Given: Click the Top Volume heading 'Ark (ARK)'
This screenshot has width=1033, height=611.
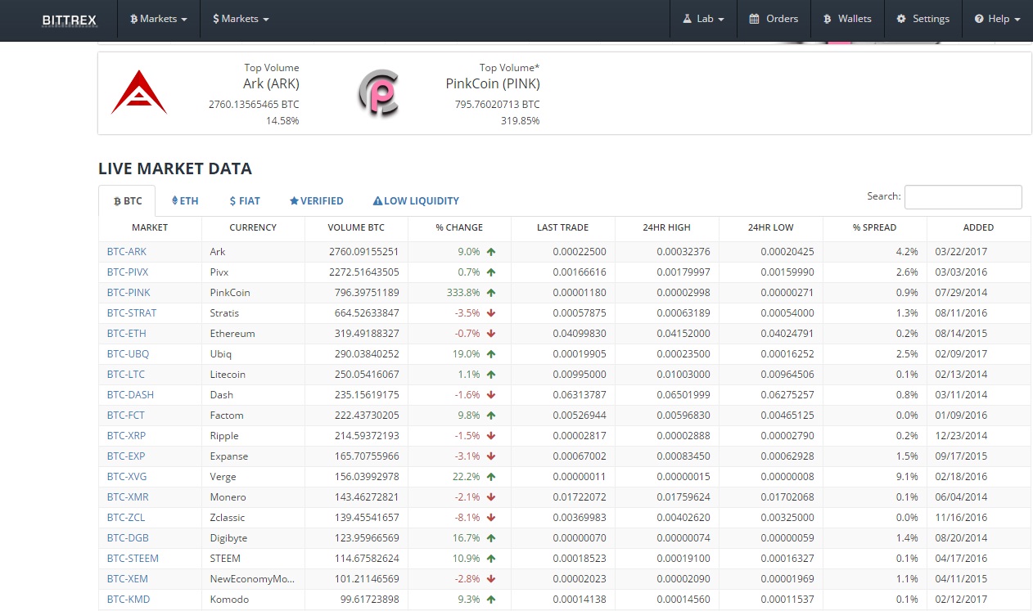Looking at the screenshot, I should coord(271,83).
